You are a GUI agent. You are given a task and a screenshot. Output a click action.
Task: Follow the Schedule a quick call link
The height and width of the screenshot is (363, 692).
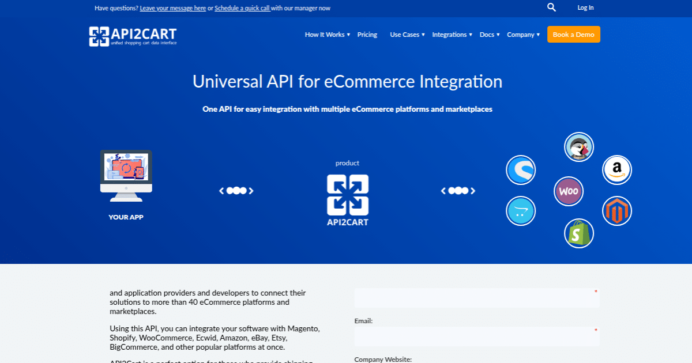click(x=242, y=8)
